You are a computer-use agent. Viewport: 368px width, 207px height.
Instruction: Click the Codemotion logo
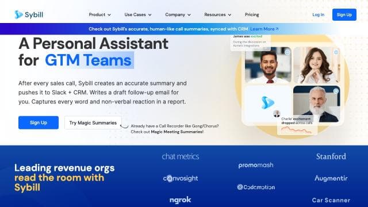pyautogui.click(x=256, y=187)
